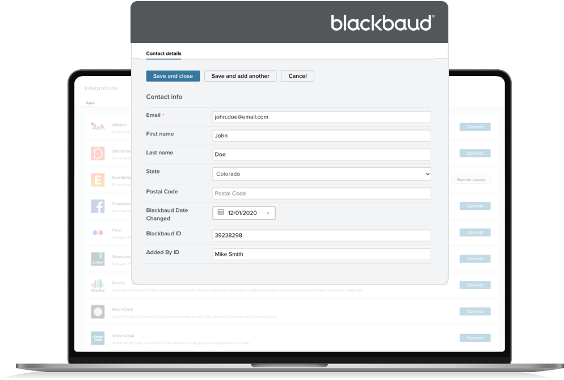Click into the Postal Code field
This screenshot has width=564, height=380.
coord(322,193)
